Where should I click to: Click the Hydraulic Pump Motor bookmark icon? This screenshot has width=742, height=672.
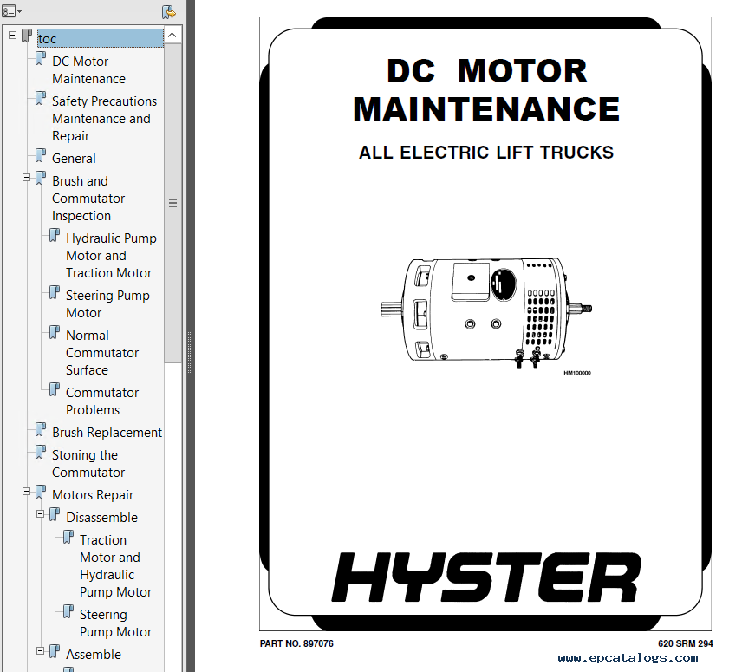pos(55,236)
